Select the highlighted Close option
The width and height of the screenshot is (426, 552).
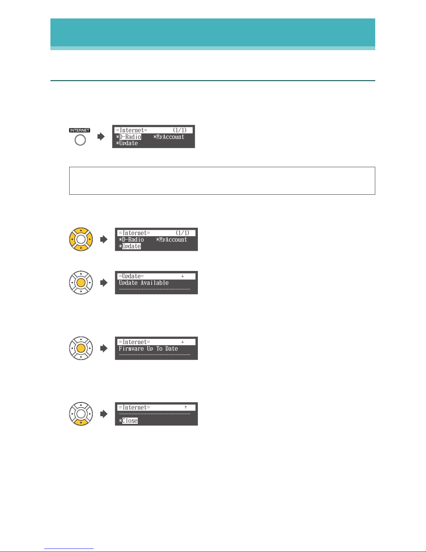point(130,421)
